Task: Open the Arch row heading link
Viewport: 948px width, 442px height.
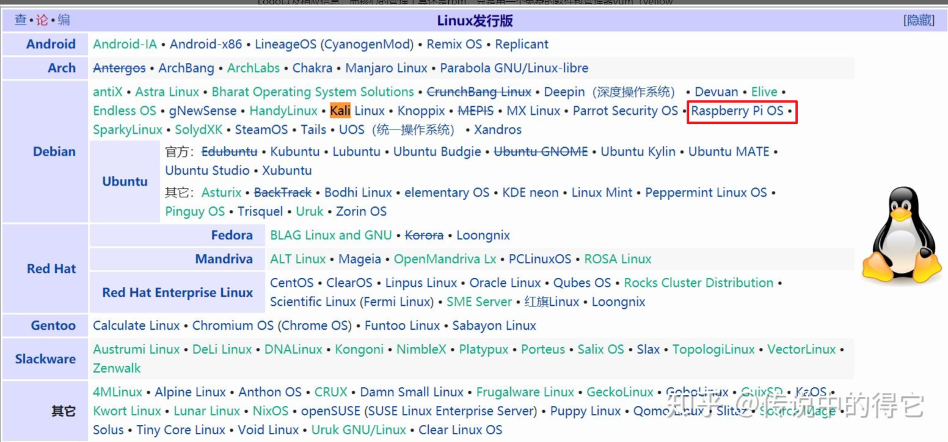Action: (62, 68)
